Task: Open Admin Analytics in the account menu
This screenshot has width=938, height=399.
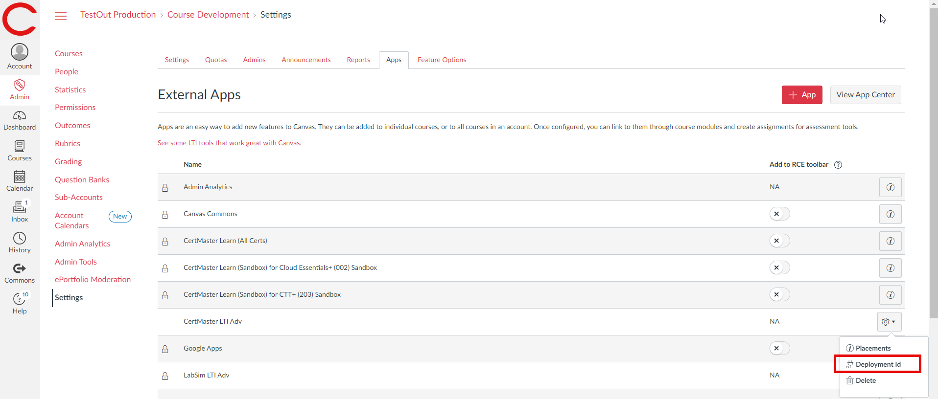Action: click(x=82, y=244)
